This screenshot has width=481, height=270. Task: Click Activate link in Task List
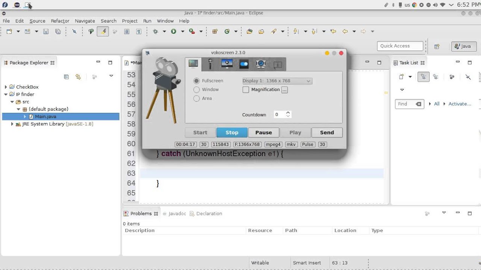(x=460, y=104)
